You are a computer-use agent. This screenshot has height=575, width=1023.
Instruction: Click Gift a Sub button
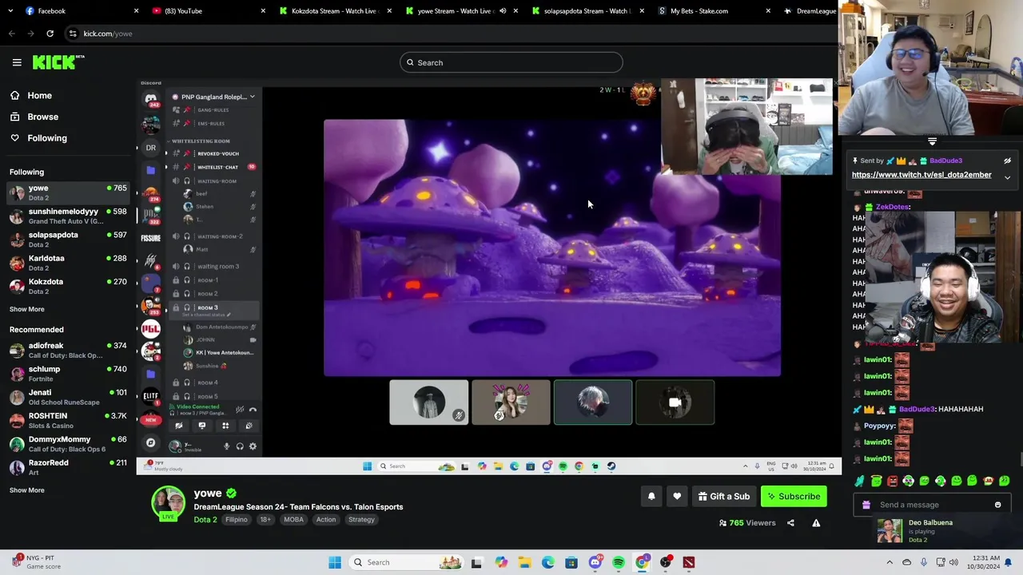tap(723, 497)
